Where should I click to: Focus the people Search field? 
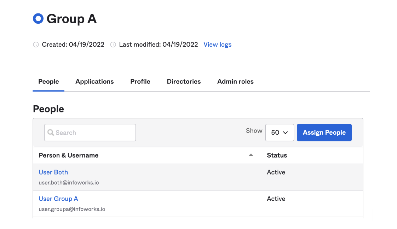point(90,133)
